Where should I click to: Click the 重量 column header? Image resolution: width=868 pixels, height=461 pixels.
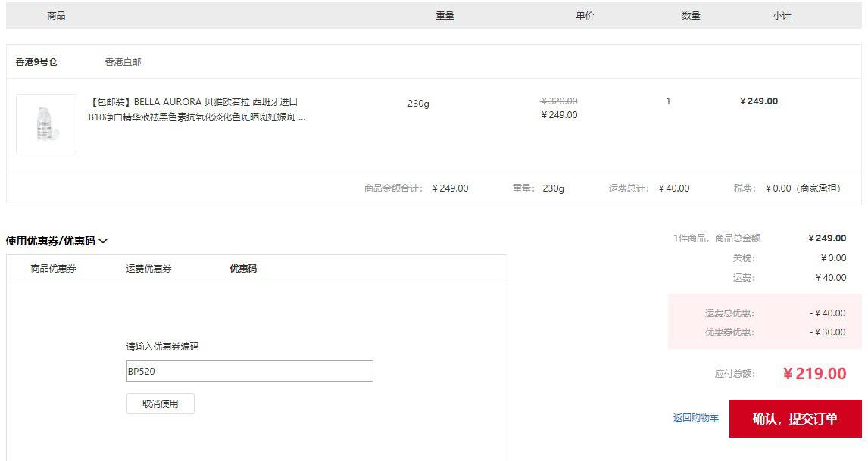[x=445, y=14]
